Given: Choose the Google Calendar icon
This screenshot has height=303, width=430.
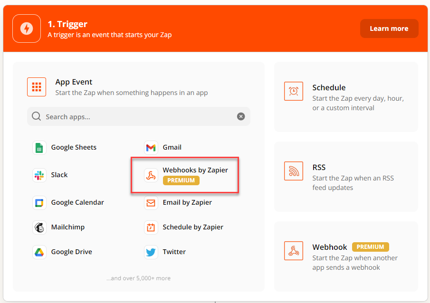Looking at the screenshot, I should click(39, 203).
